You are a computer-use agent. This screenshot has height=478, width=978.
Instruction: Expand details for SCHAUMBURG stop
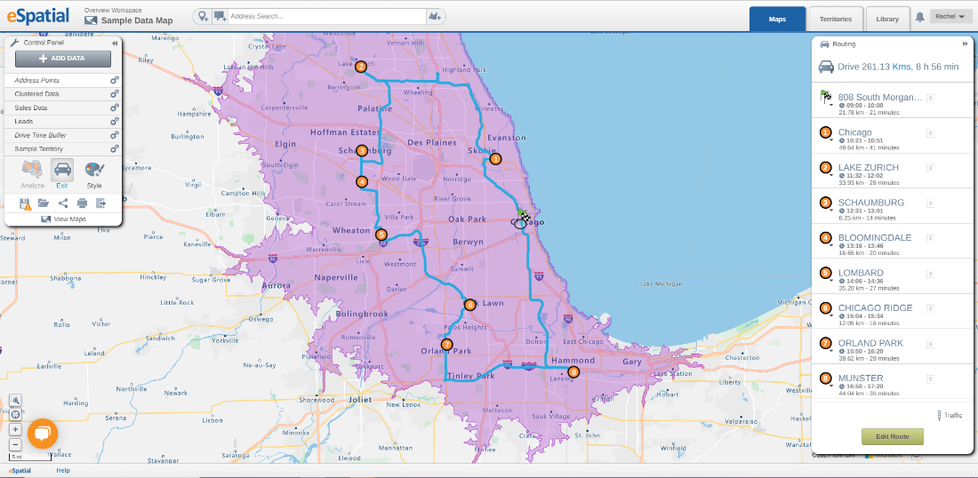930,203
